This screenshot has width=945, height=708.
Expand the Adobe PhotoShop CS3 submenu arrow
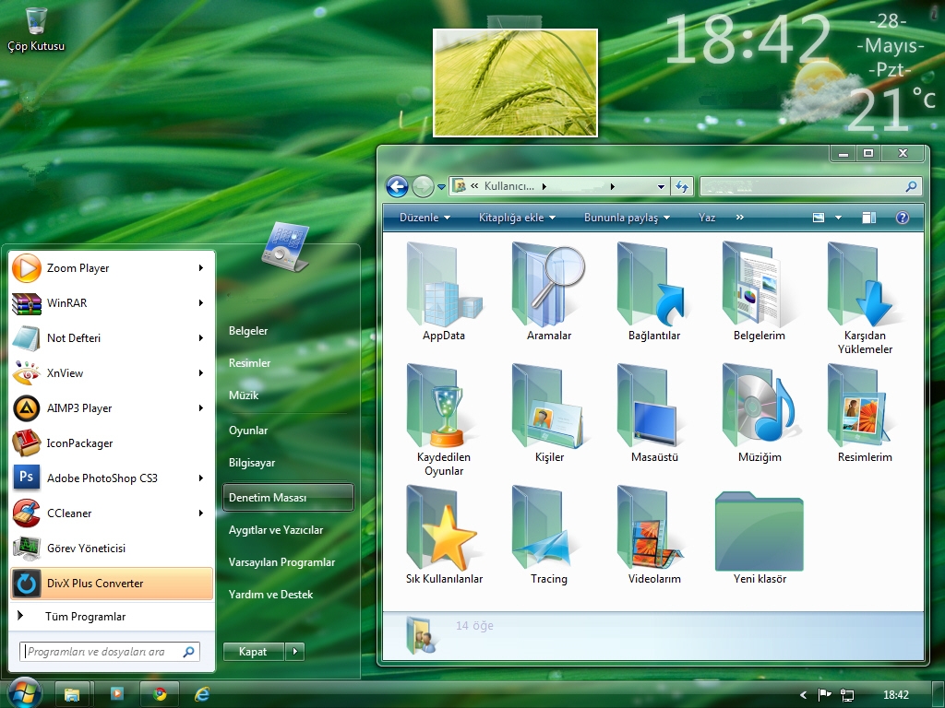(200, 478)
